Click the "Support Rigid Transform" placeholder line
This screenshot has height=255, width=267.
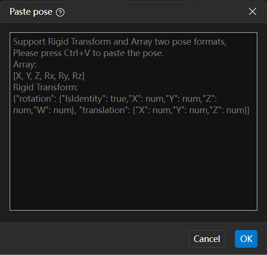pos(119,42)
